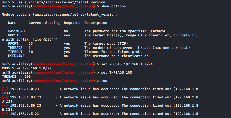Click the USERNAME option name
Image resolution: width=231 pixels, height=118 pixels.
(x=16, y=56)
